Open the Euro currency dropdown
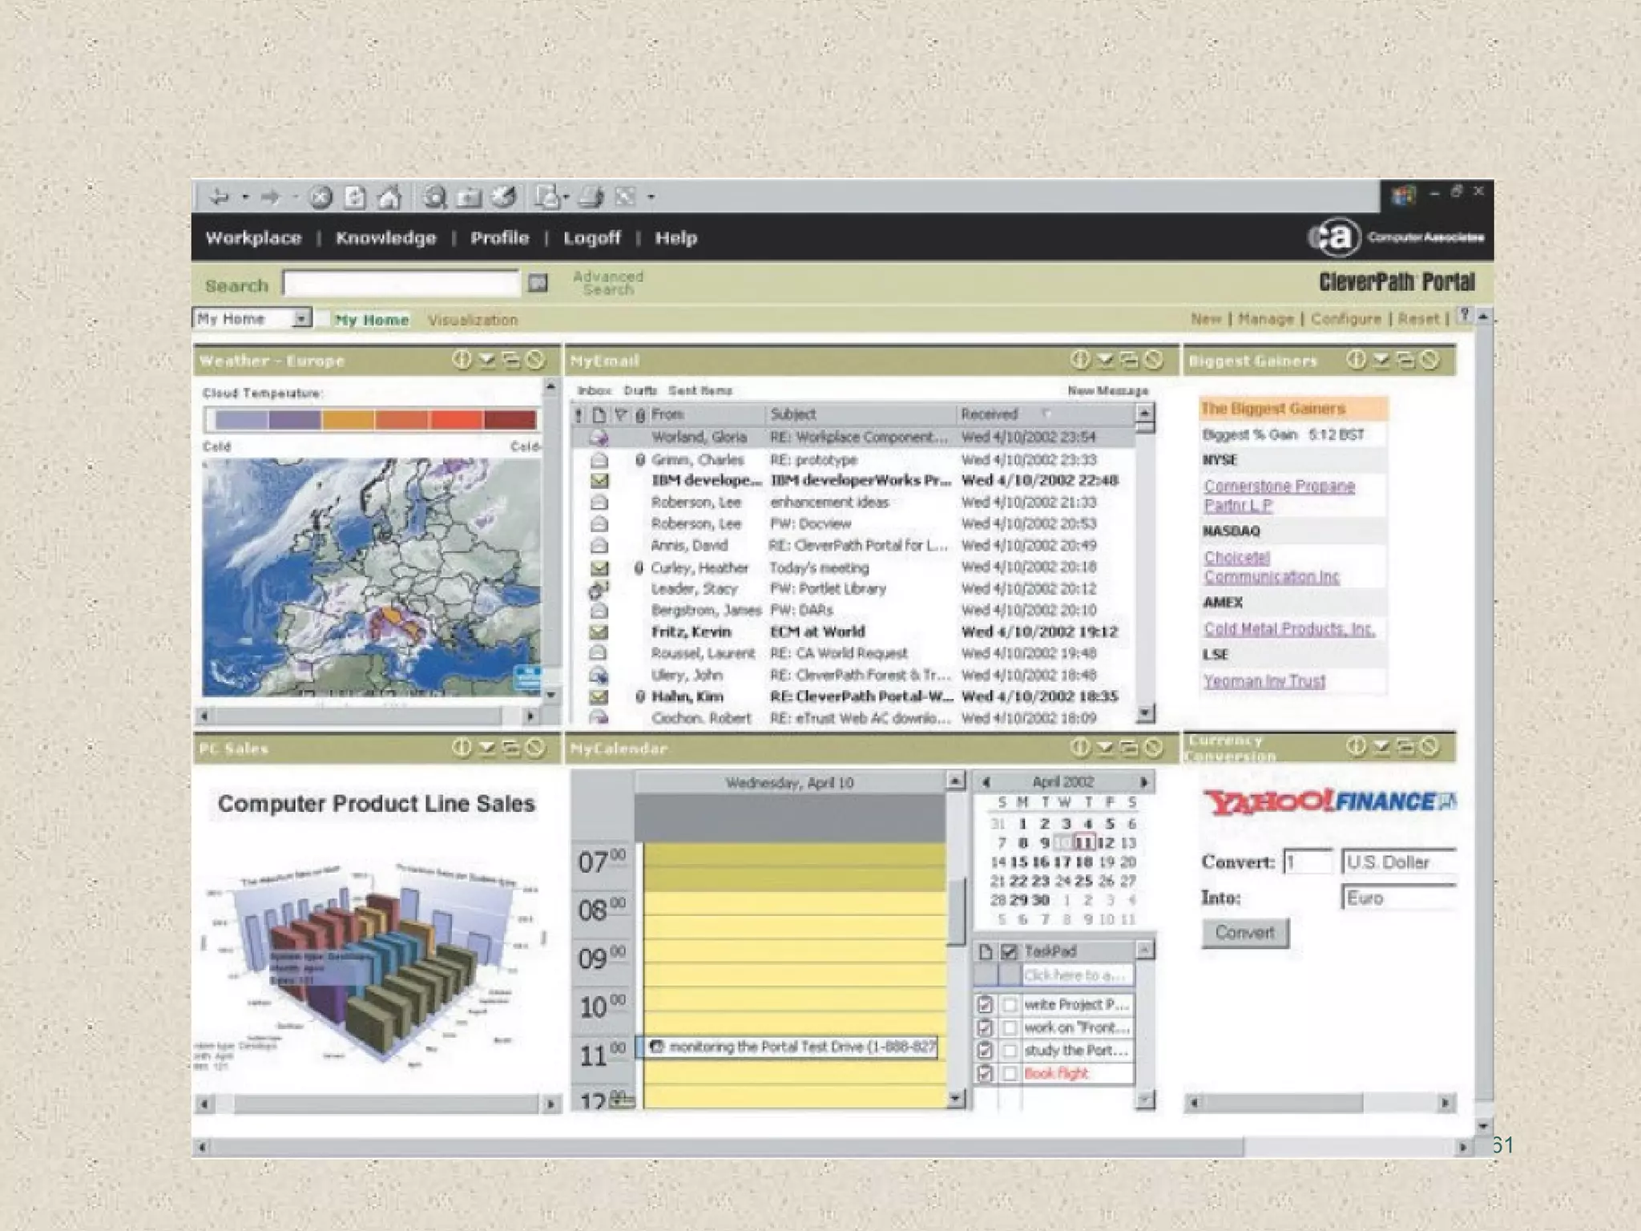 [x=1399, y=898]
